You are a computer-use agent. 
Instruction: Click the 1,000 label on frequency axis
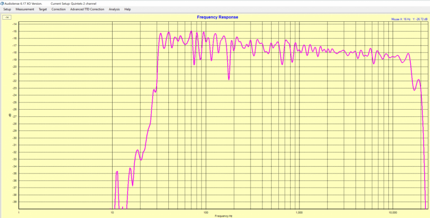299,212
